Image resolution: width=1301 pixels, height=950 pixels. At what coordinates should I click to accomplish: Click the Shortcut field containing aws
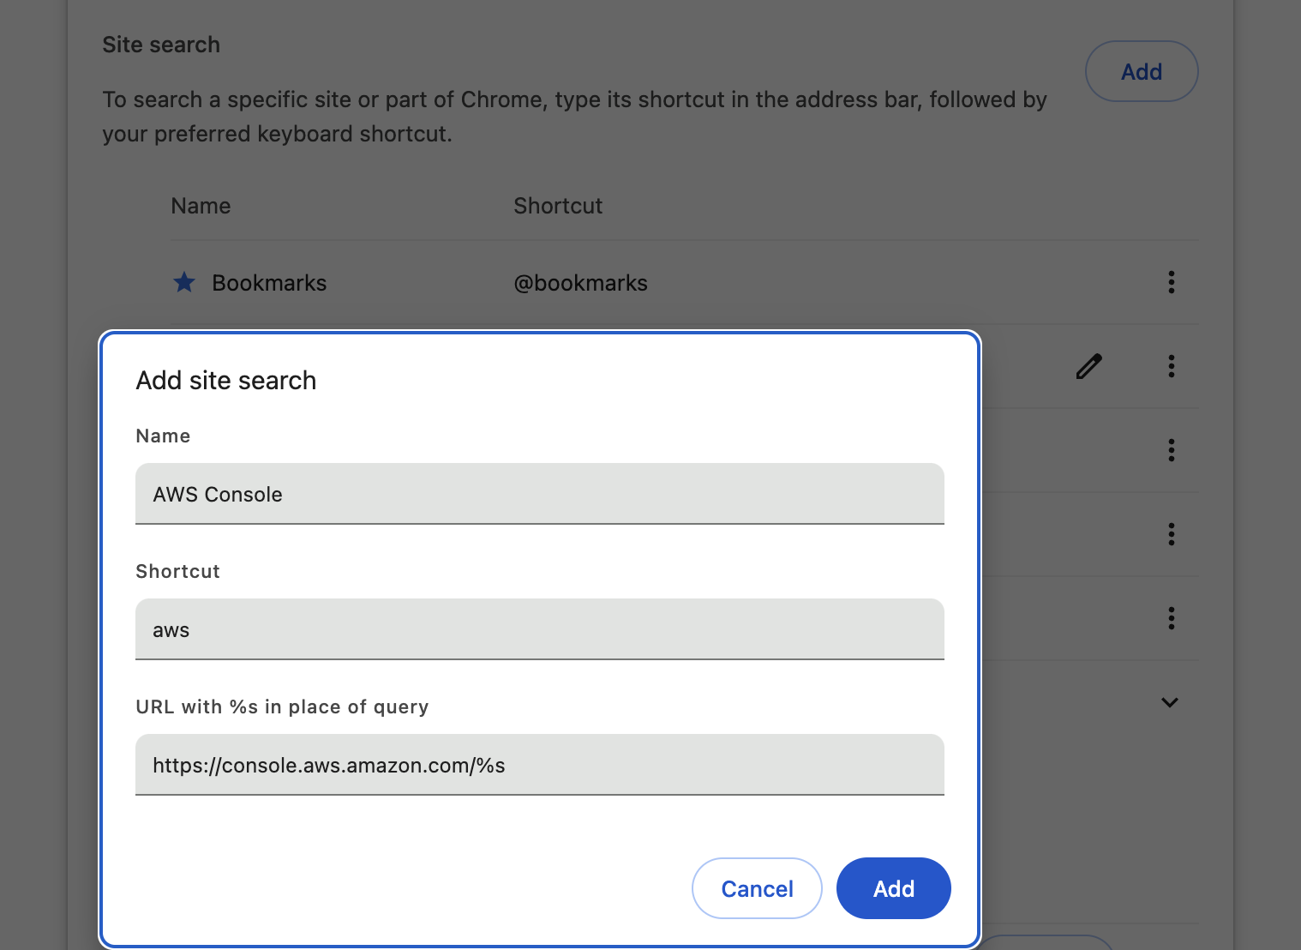coord(539,629)
